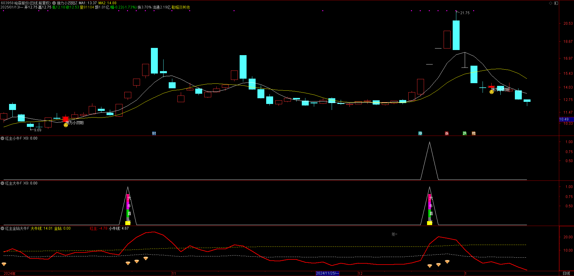This screenshot has height=276, width=574.
Task: Open the 红主大牛F panel dropdown
Action: (2, 183)
